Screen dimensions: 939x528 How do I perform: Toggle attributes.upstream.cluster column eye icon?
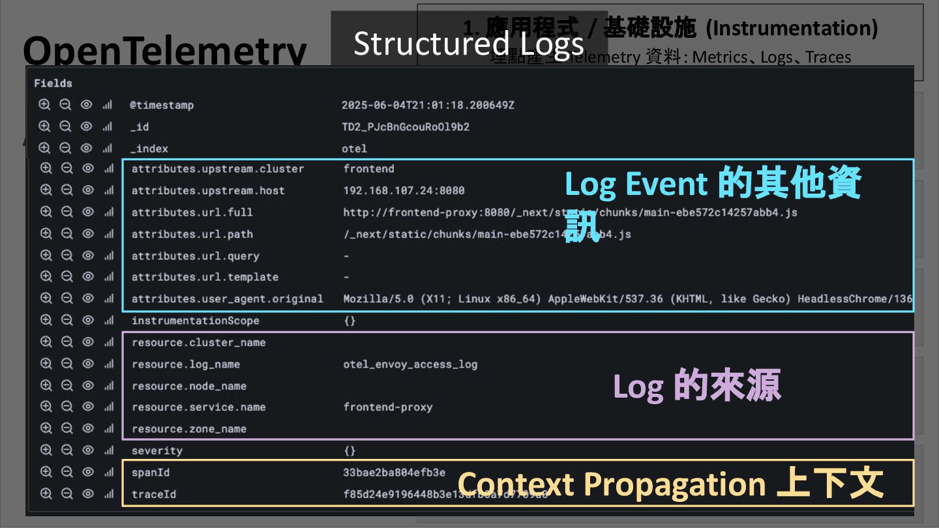click(x=87, y=168)
